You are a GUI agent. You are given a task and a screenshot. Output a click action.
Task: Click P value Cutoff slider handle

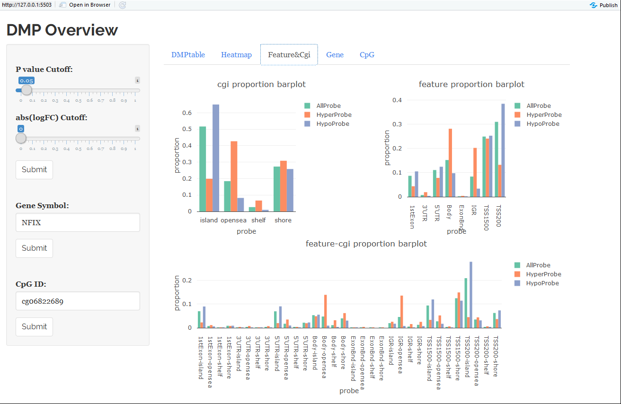pos(27,90)
